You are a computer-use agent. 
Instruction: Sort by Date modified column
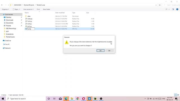tap(60, 13)
